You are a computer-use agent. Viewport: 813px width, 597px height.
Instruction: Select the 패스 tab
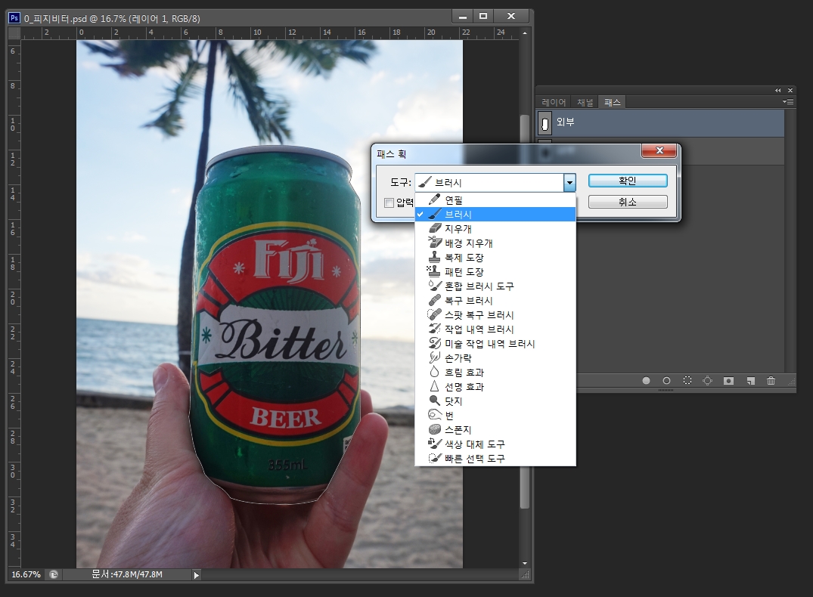point(613,103)
